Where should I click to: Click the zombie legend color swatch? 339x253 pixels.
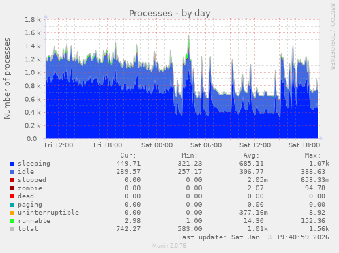[12, 188]
